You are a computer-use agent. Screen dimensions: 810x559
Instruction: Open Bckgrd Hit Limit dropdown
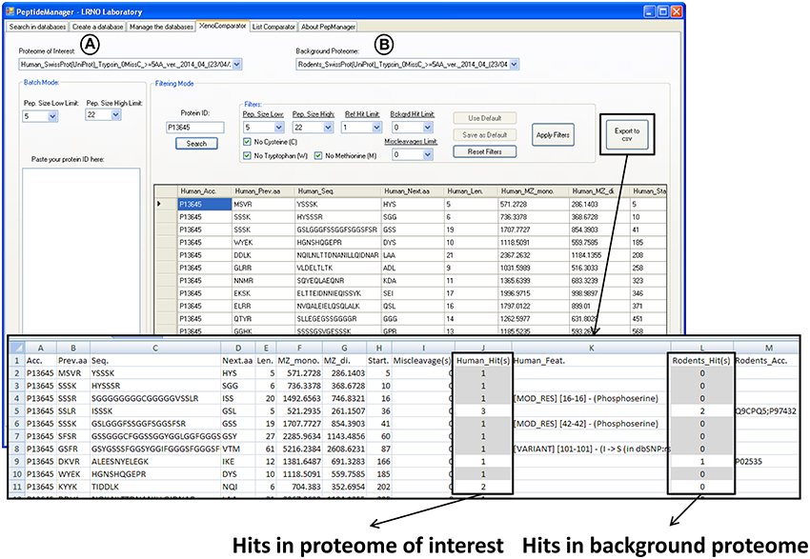[x=428, y=128]
